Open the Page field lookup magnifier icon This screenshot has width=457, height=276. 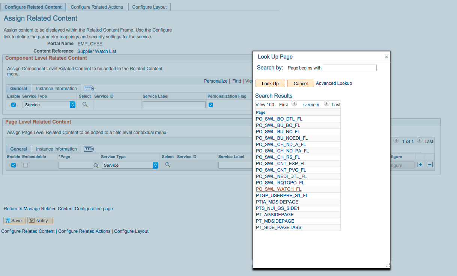tap(96, 166)
